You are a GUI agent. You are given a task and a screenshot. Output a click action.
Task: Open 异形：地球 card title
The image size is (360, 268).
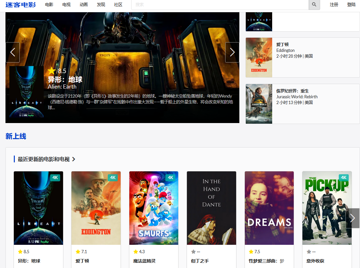pos(29,261)
